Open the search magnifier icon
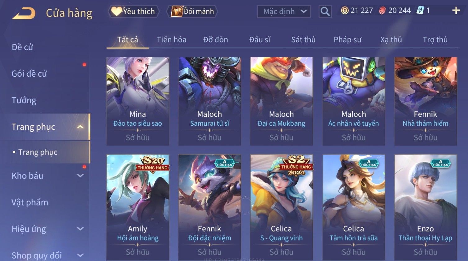The height and width of the screenshot is (261, 468). pos(325,12)
